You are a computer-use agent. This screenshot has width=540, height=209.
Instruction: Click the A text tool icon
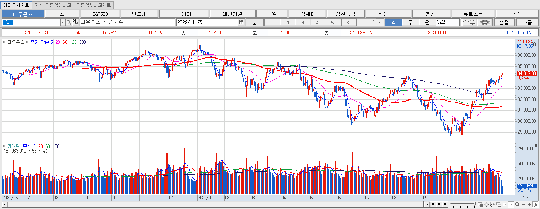pyautogui.click(x=536, y=205)
